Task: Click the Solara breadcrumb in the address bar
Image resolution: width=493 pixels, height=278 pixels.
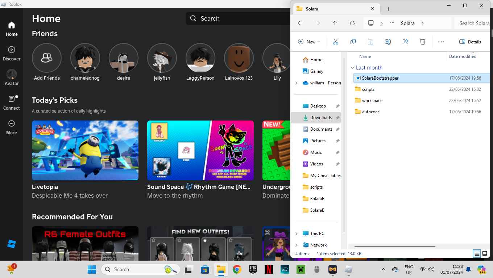Action: click(408, 23)
